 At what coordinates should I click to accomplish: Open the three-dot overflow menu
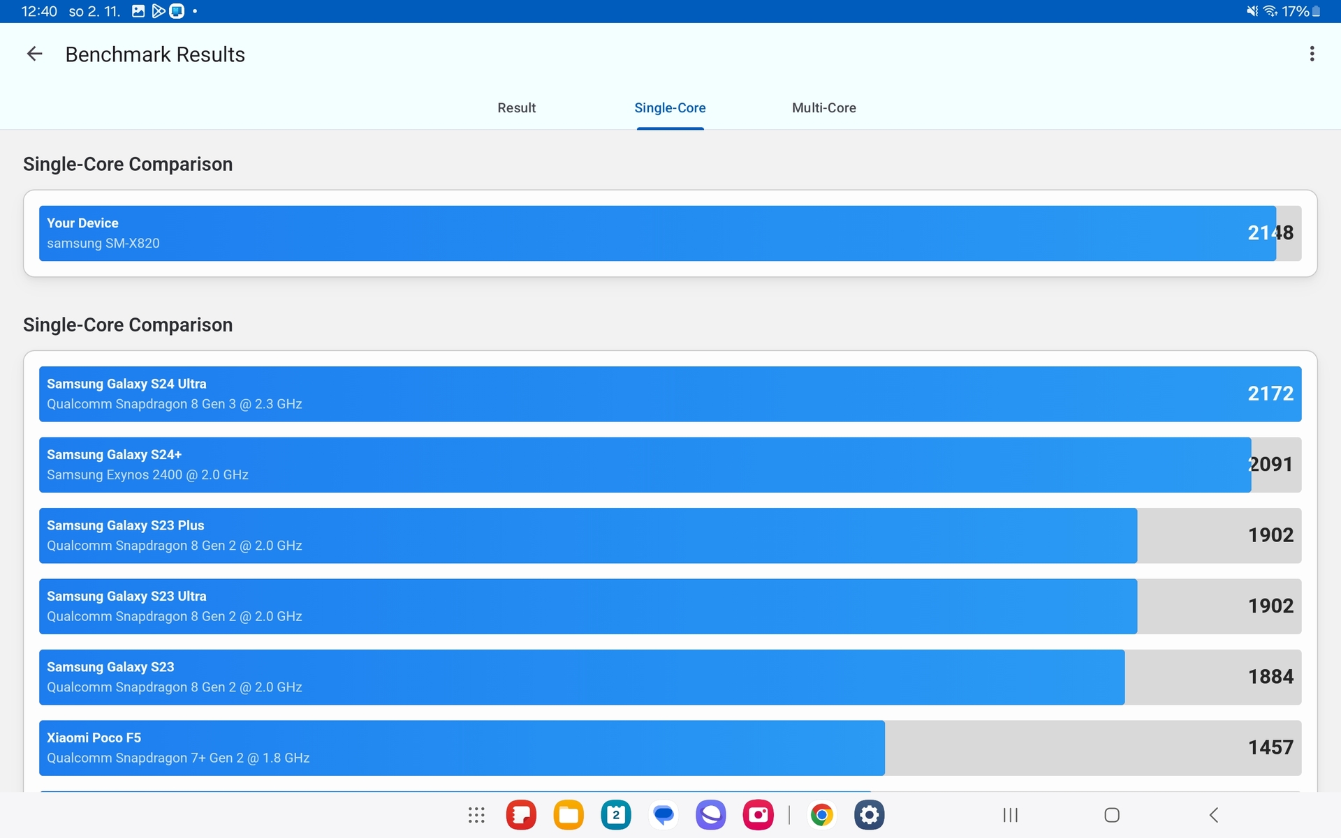coord(1312,54)
